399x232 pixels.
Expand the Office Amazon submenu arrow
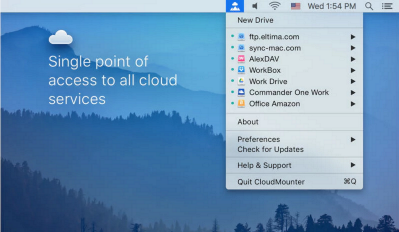353,104
